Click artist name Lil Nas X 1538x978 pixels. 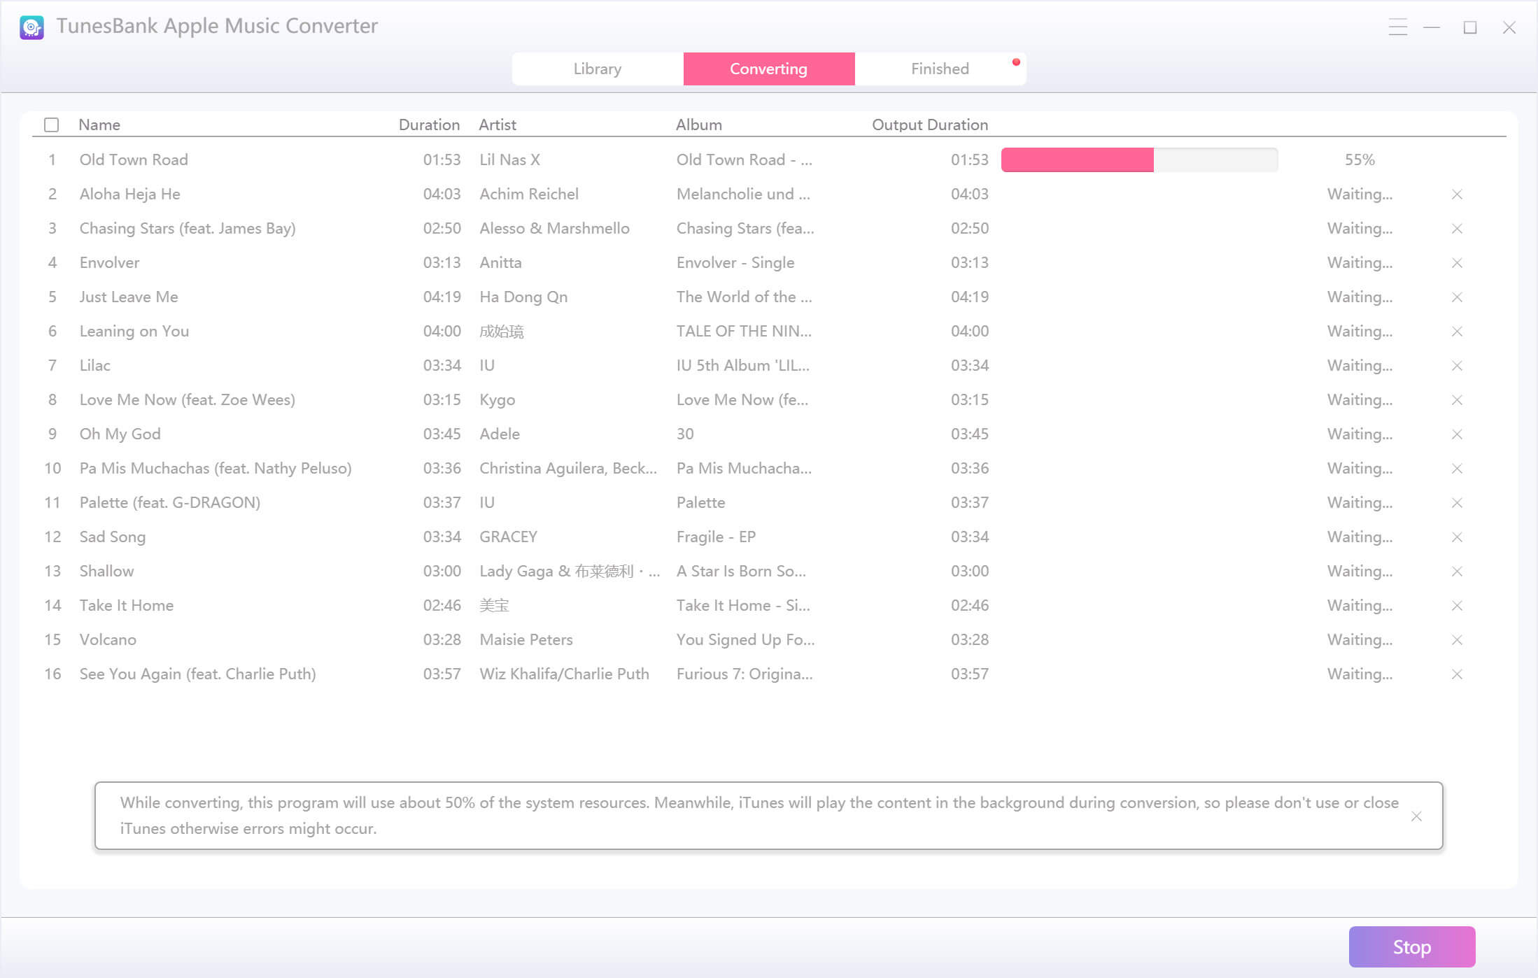pyautogui.click(x=510, y=160)
